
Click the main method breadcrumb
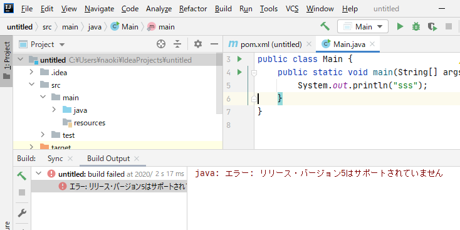[x=161, y=27]
